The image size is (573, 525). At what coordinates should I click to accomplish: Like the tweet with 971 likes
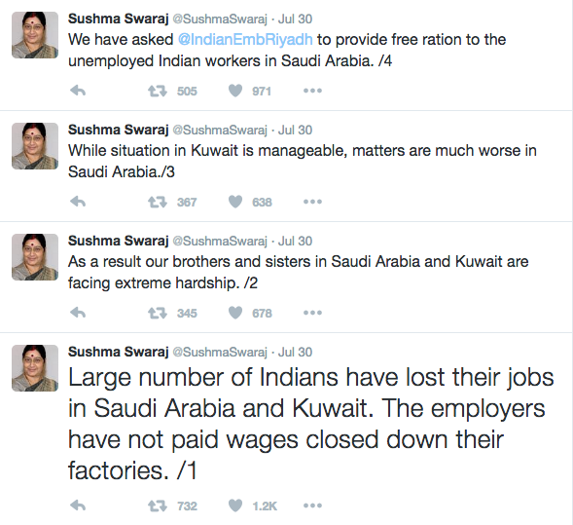click(x=235, y=91)
